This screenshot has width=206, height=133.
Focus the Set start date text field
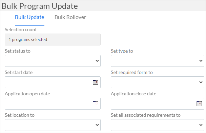coord(48,82)
